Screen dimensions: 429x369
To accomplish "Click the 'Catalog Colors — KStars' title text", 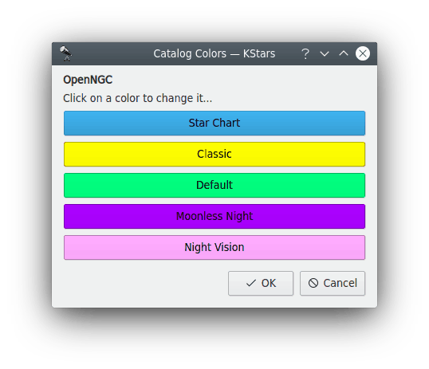I will pyautogui.click(x=214, y=53).
